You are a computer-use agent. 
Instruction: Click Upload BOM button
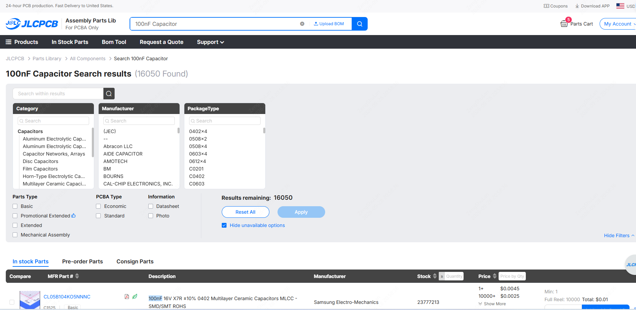click(329, 24)
